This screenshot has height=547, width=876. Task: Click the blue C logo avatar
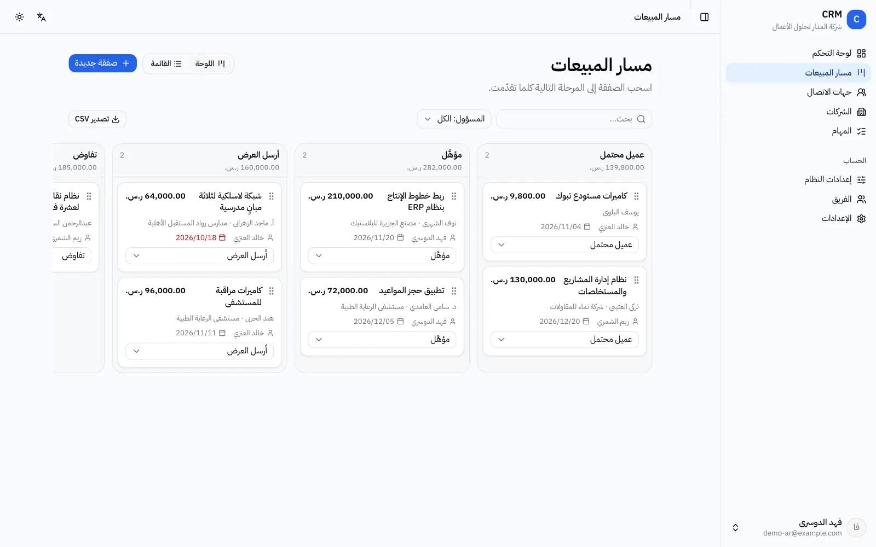856,20
